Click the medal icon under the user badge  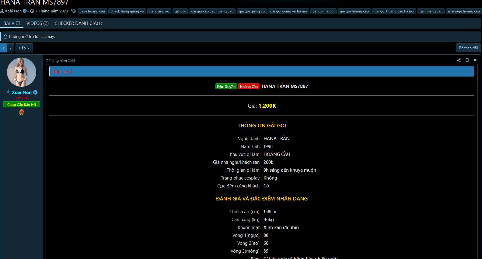pyautogui.click(x=22, y=112)
